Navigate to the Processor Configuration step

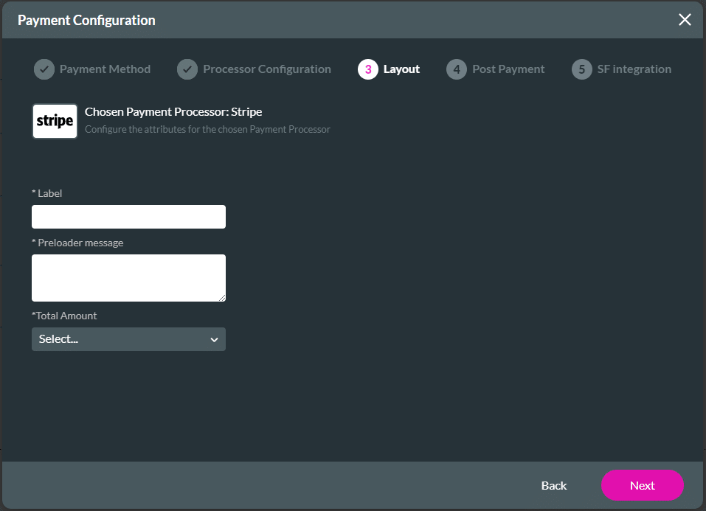point(266,69)
